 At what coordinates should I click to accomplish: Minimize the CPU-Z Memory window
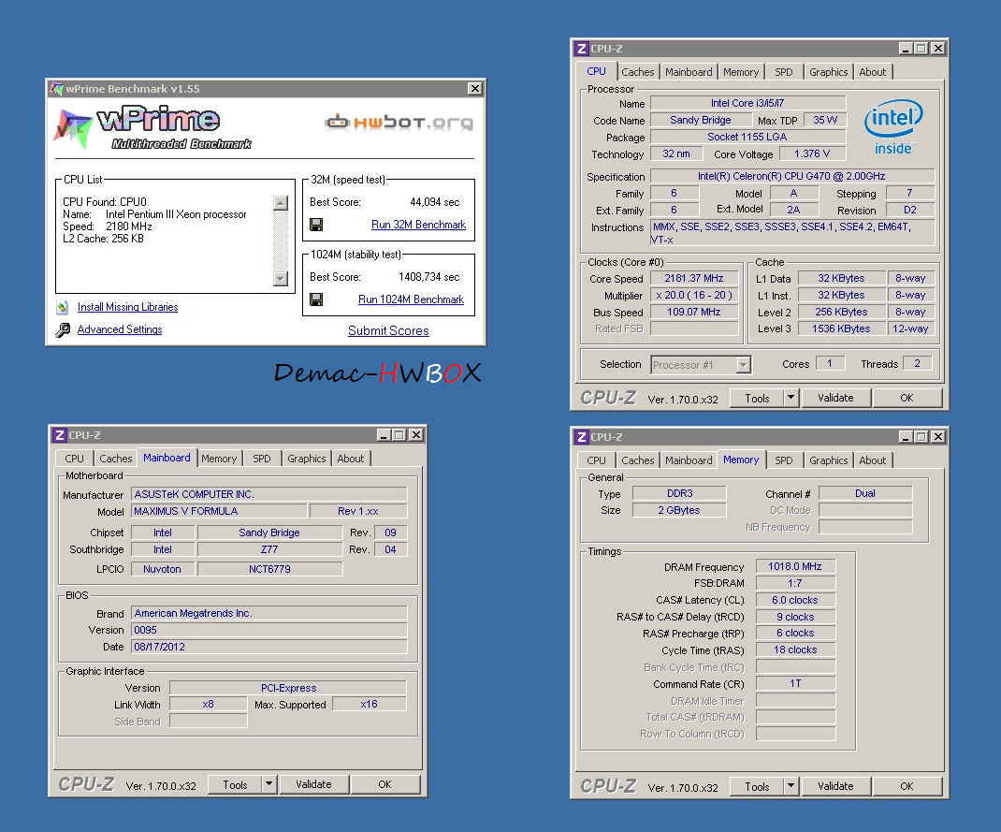(906, 437)
